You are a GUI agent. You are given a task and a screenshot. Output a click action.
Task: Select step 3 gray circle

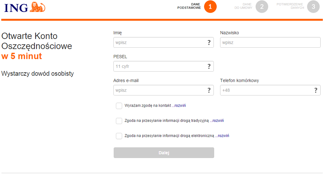click(313, 7)
